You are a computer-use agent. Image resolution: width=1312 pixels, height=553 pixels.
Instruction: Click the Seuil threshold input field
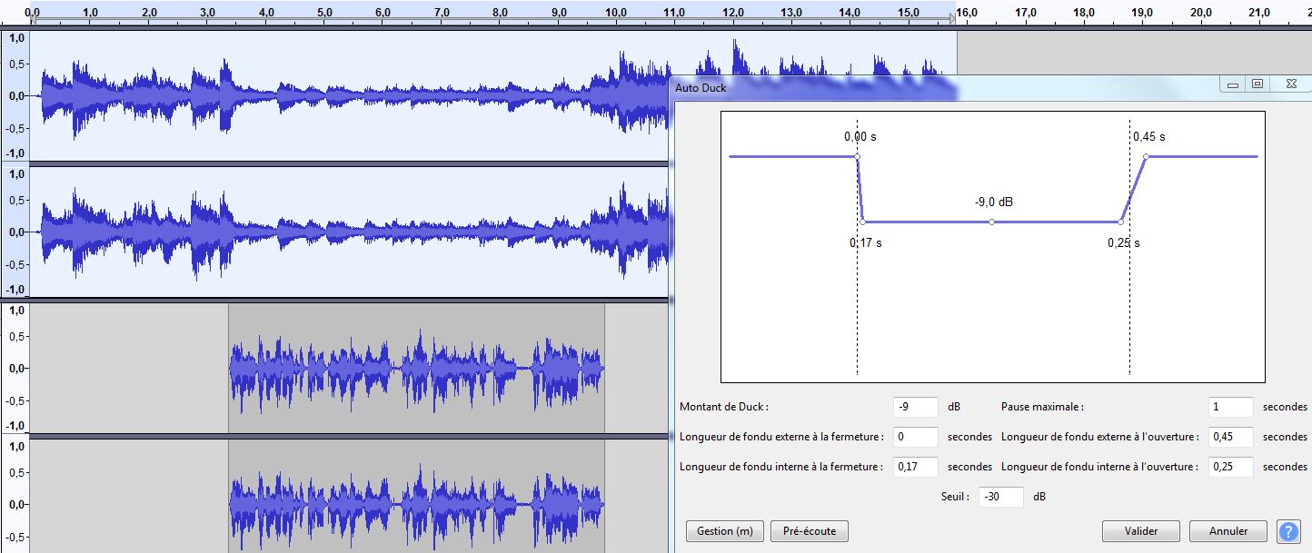[x=1001, y=497]
